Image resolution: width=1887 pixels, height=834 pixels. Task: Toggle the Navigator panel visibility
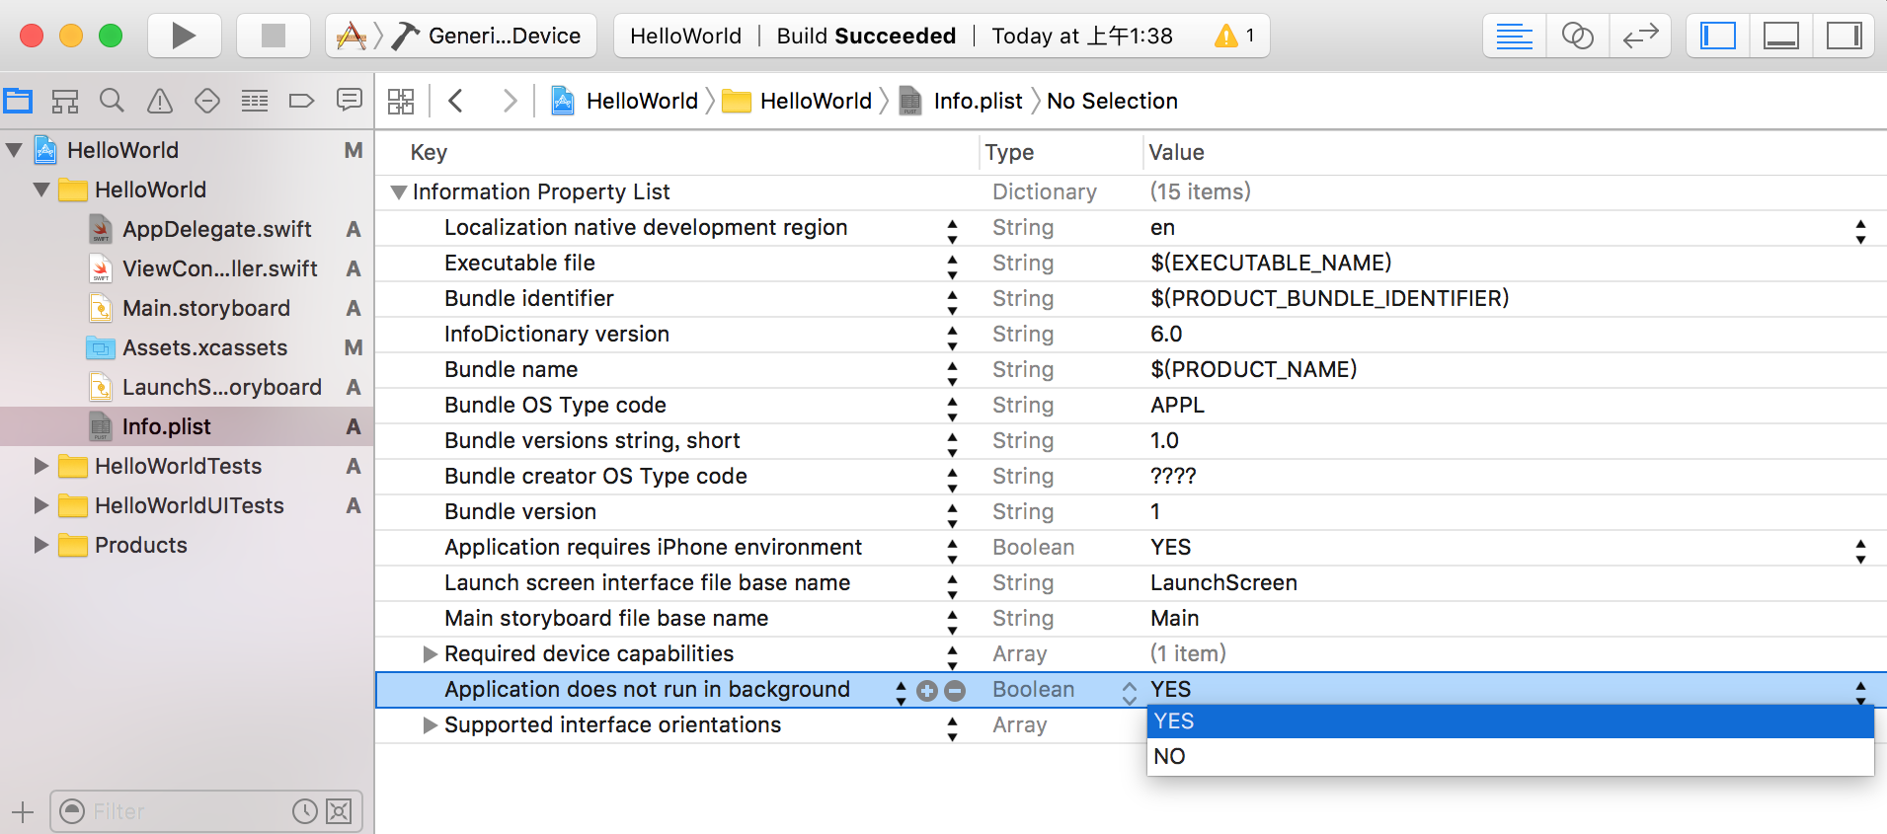1718,37
